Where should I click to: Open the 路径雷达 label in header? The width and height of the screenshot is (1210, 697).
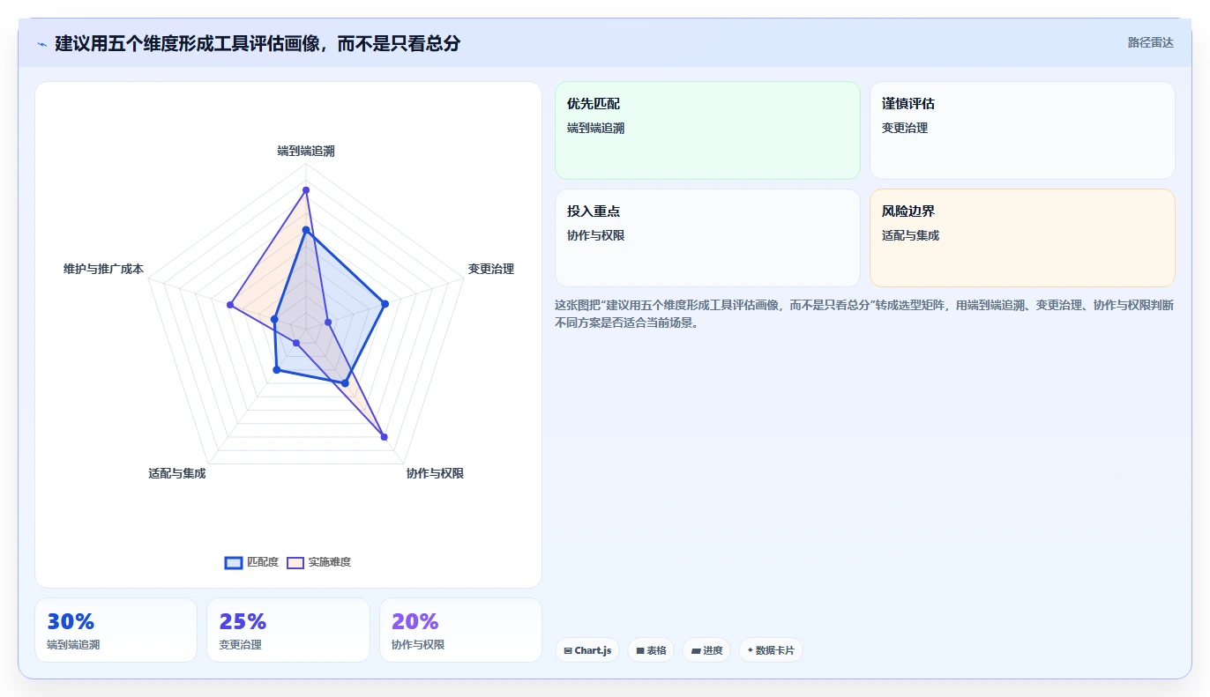tap(1151, 42)
